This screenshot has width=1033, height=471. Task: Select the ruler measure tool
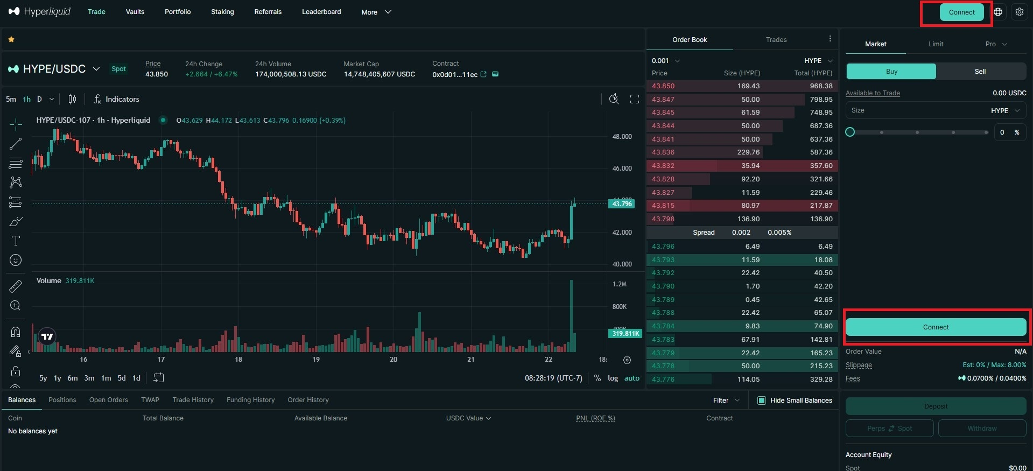point(16,286)
